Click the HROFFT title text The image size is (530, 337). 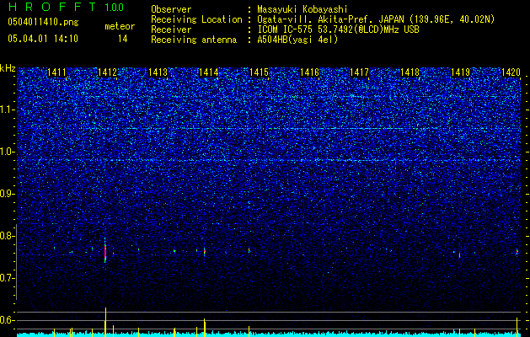pos(52,7)
